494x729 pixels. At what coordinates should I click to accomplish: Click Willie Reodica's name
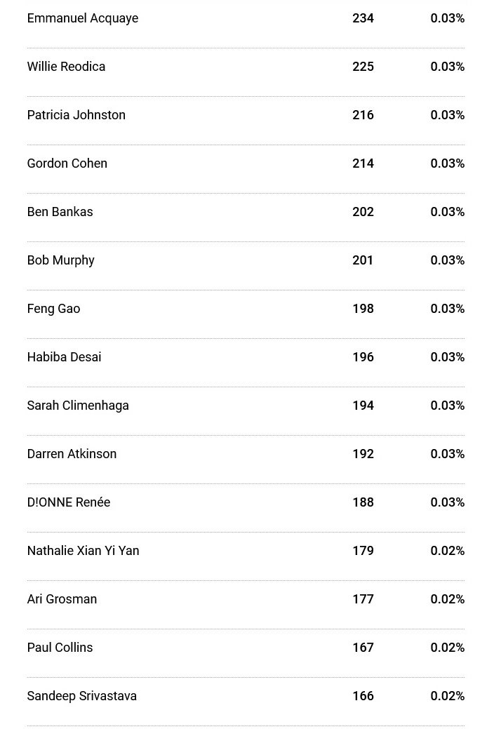pyautogui.click(x=66, y=67)
